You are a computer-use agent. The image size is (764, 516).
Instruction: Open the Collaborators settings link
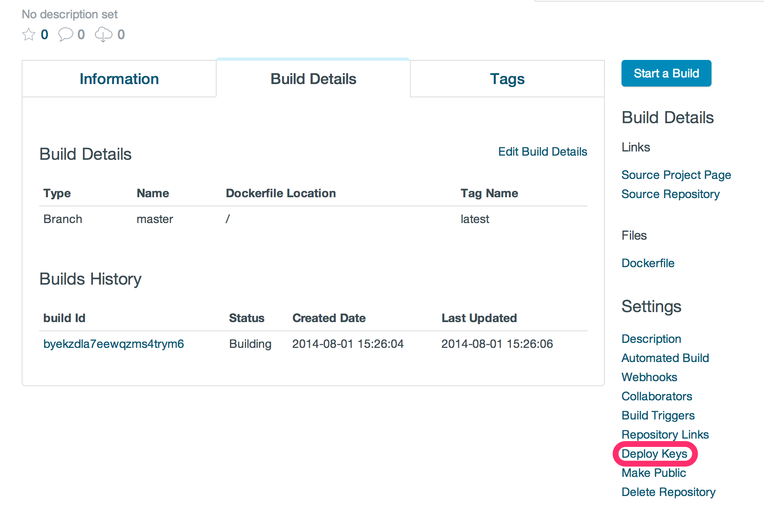[x=657, y=396]
